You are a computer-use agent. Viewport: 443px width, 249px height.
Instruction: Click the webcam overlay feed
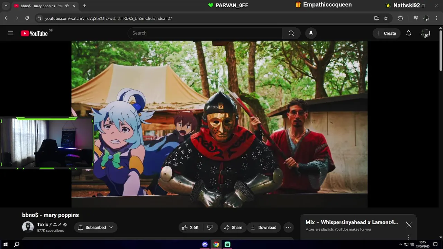(x=47, y=143)
